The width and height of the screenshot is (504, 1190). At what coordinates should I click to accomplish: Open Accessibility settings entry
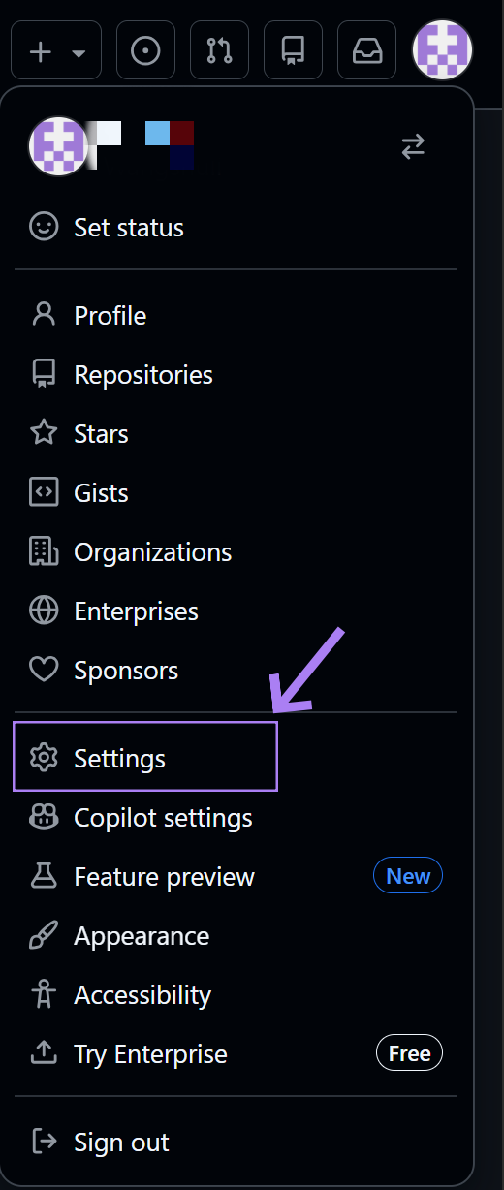[x=236, y=995]
